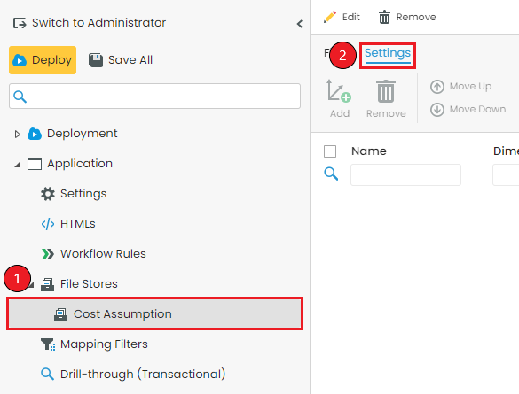Click the Remove trash icon in the top toolbar

point(384,17)
